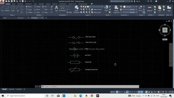Click the Group tool

click(x=140, y=8)
